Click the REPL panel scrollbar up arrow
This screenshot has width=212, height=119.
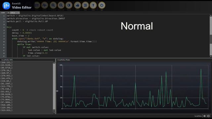click(x=54, y=62)
